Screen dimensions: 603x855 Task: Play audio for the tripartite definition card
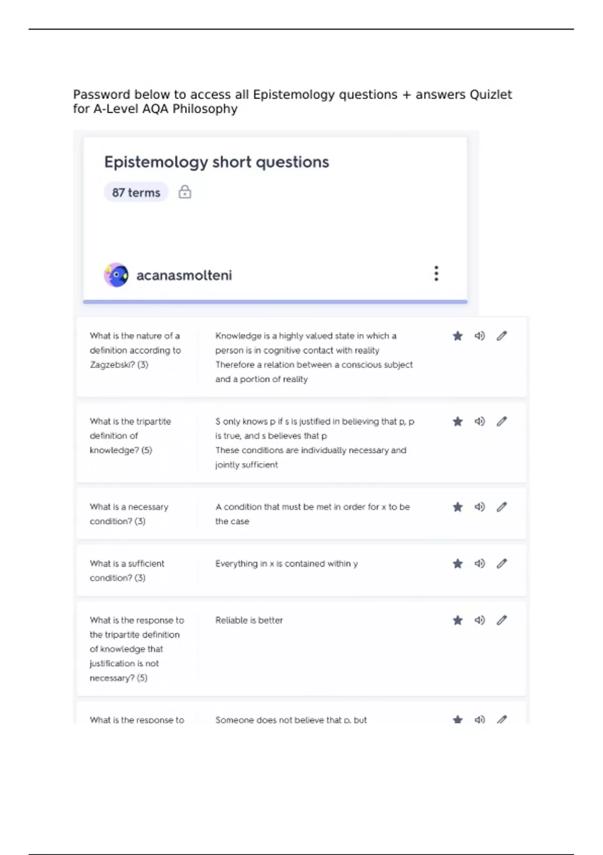[480, 421]
